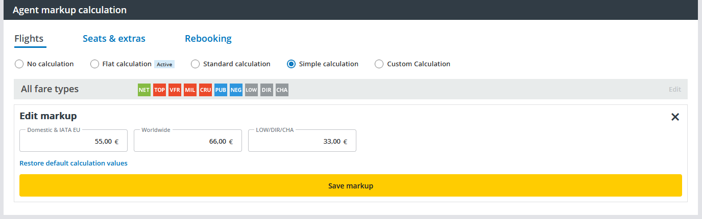Image resolution: width=702 pixels, height=219 pixels.
Task: Click the MIL fare type badge
Action: pos(190,90)
